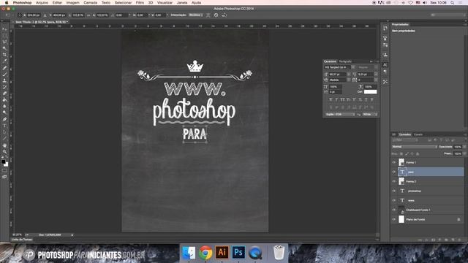Select the Pen tool
The width and height of the screenshot is (468, 263).
click(4, 119)
